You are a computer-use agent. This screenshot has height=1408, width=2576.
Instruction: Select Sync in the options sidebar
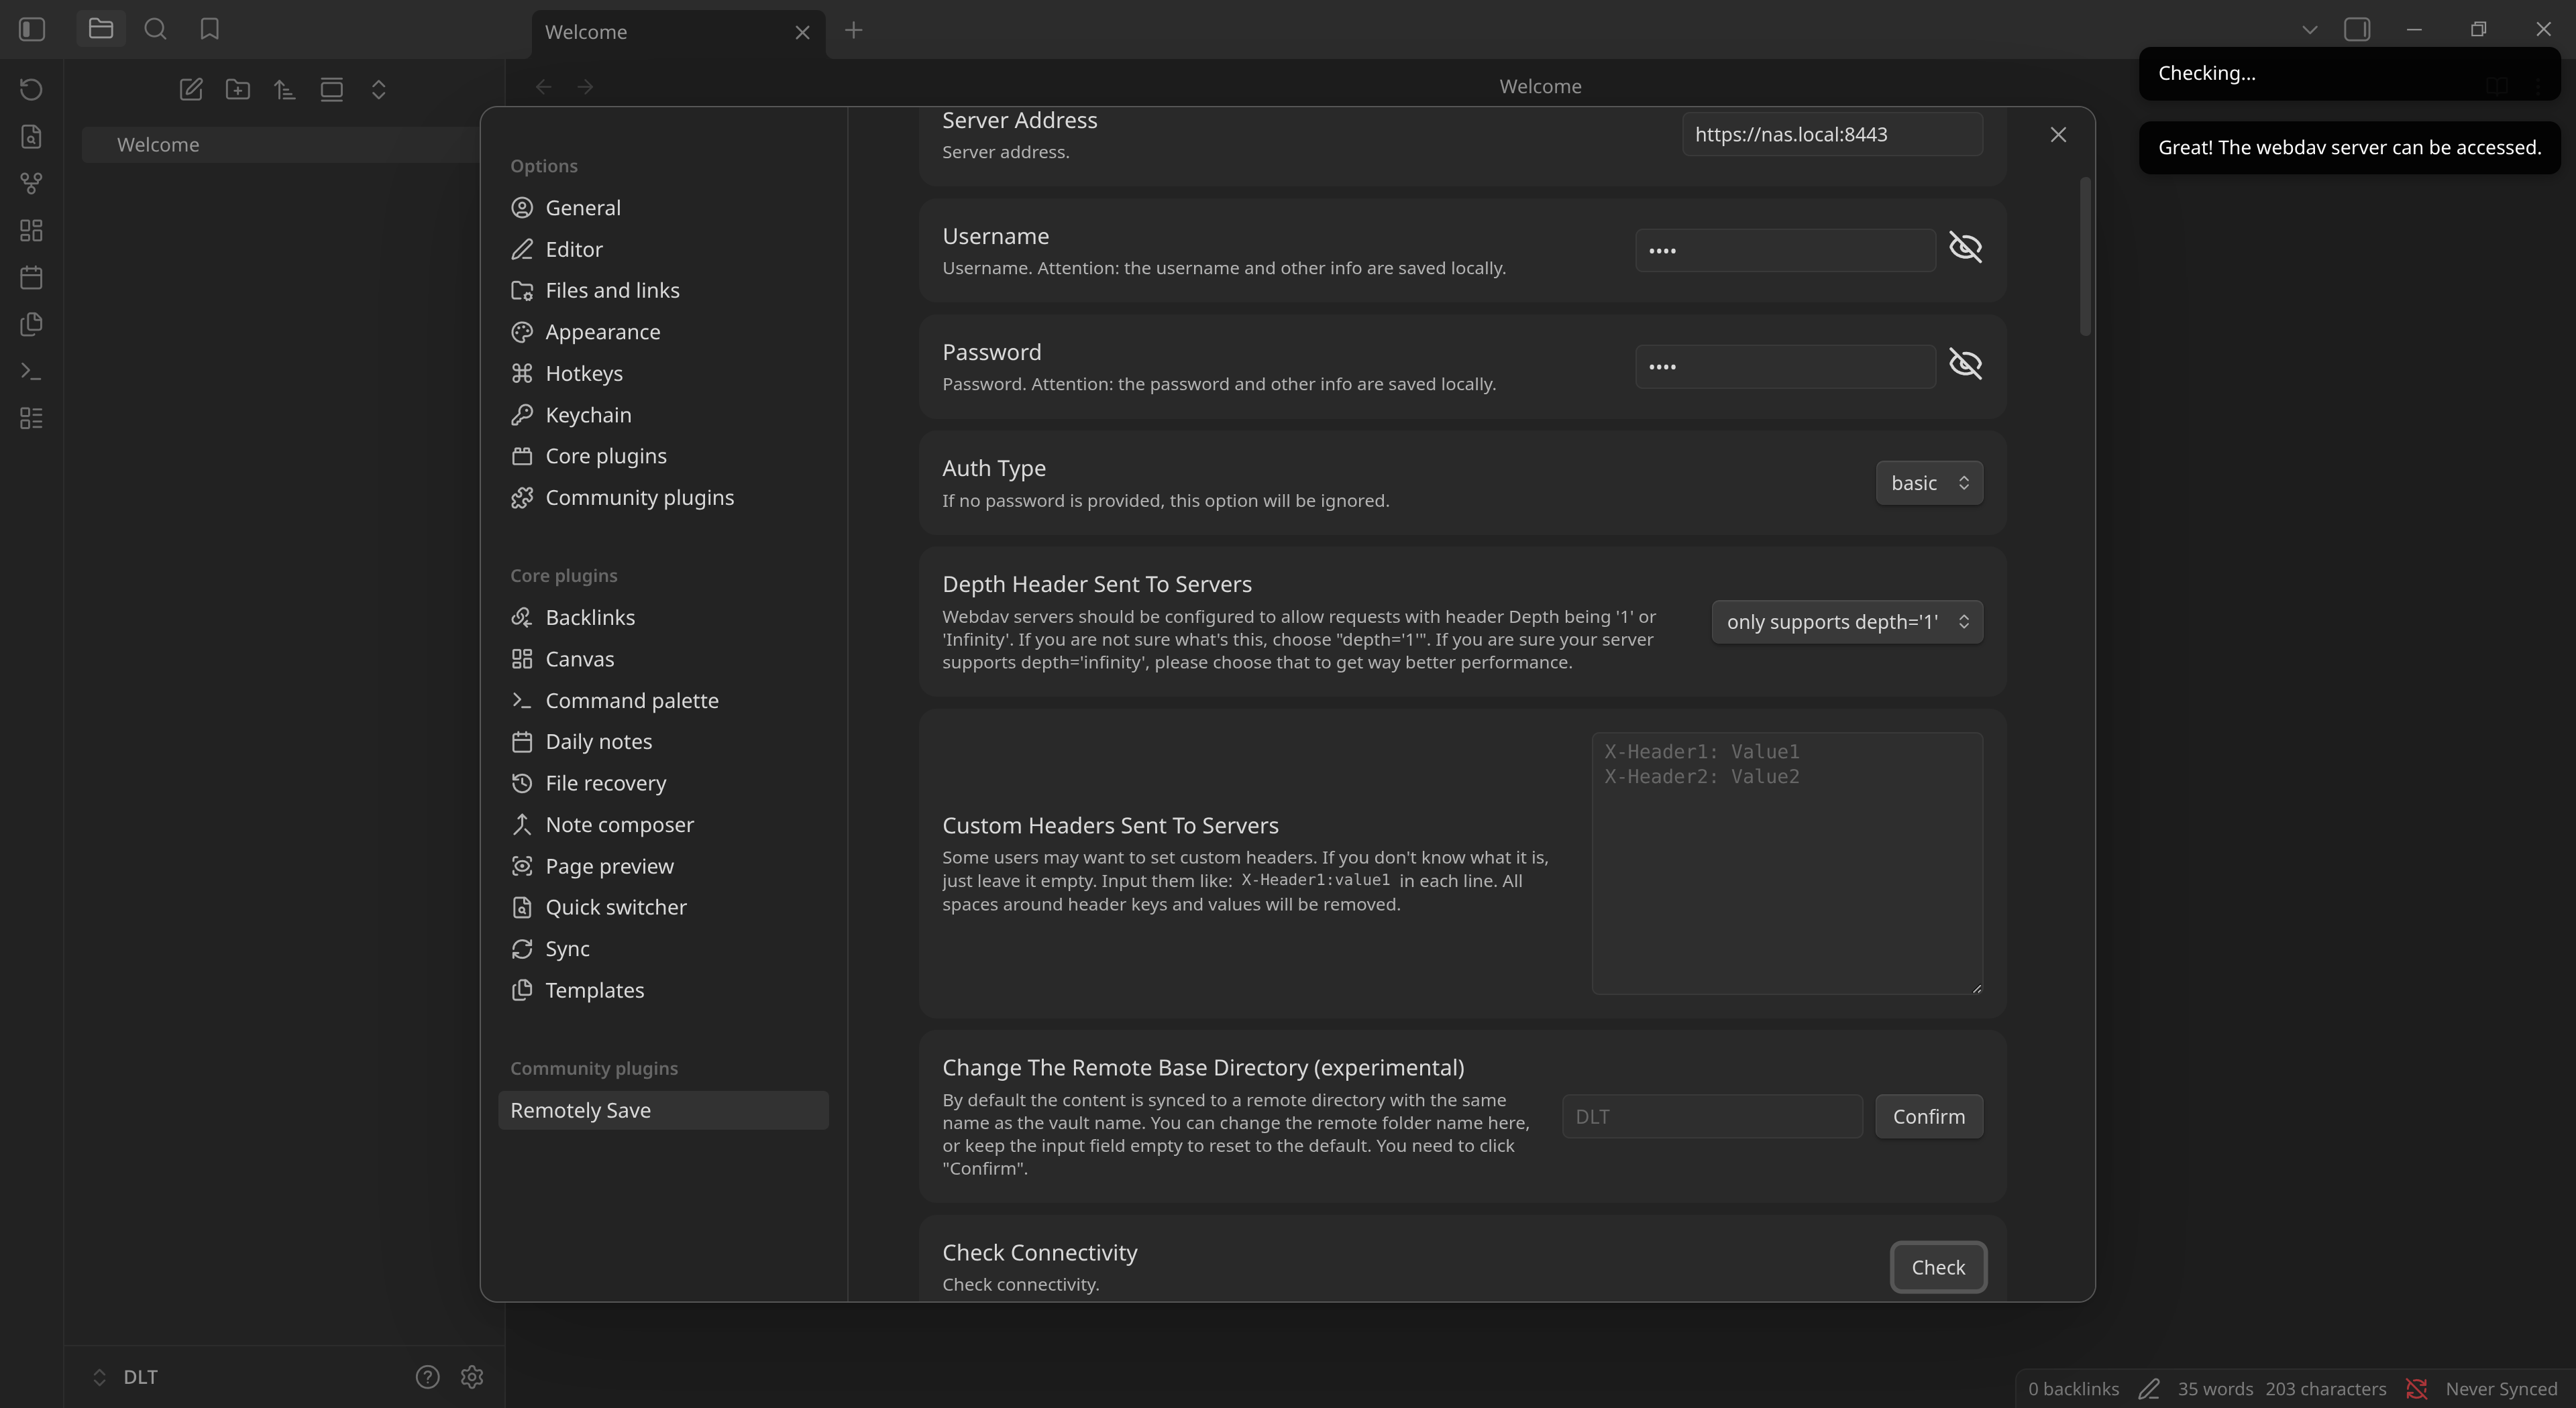click(565, 948)
